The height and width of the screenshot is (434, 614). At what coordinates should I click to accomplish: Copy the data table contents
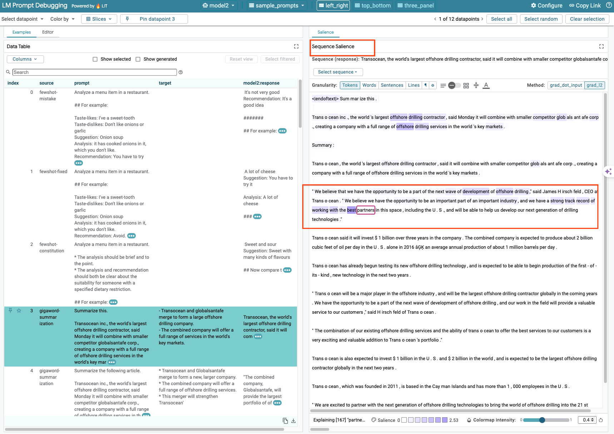285,421
